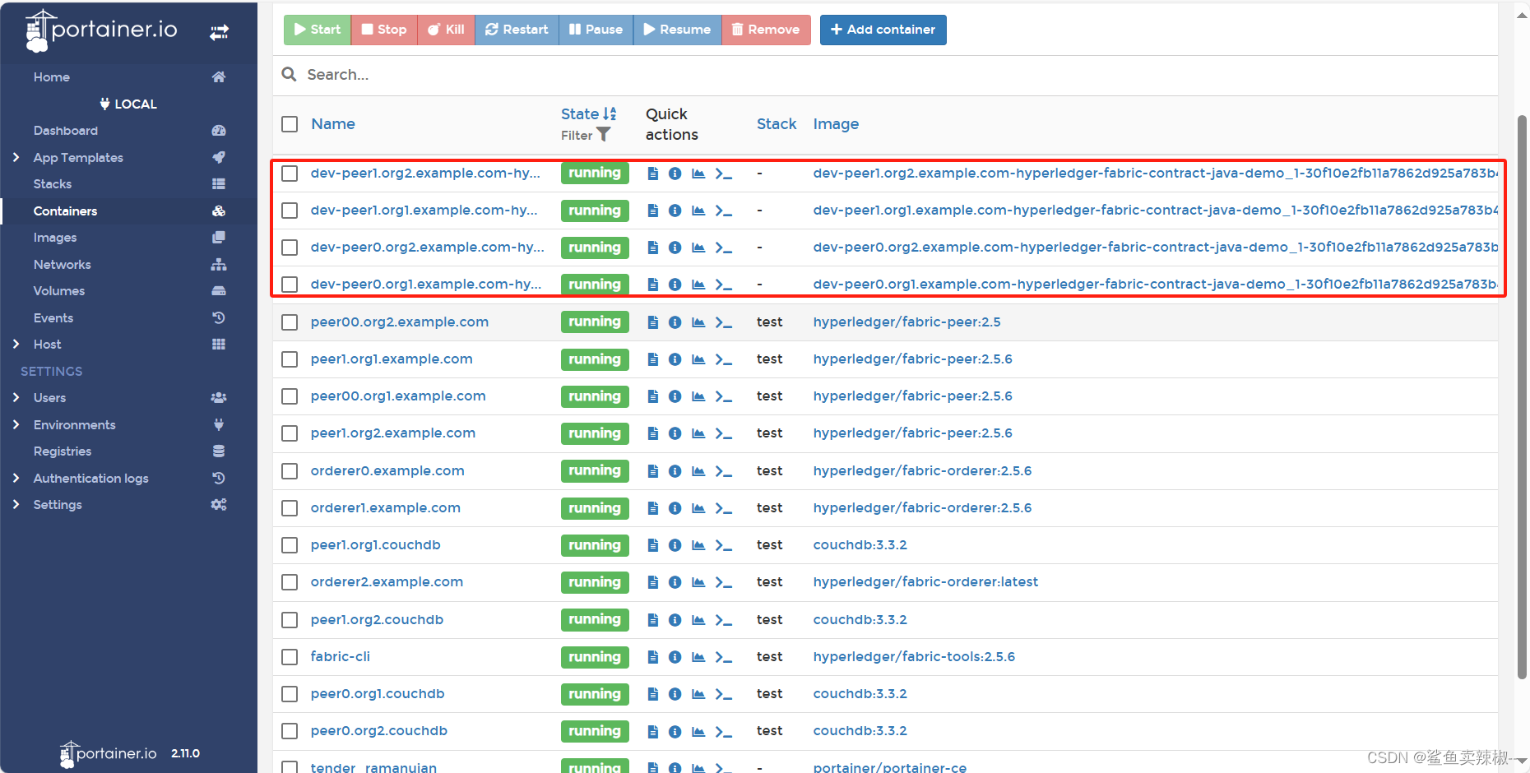Screen dimensions: 1530x773
Task: Expand the Authentication logs section
Action: 16,478
